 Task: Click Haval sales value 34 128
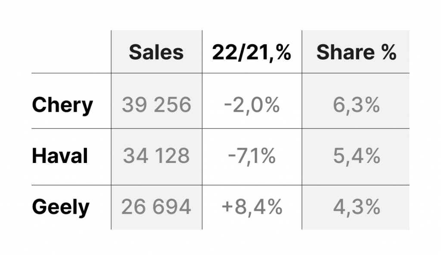[156, 156]
